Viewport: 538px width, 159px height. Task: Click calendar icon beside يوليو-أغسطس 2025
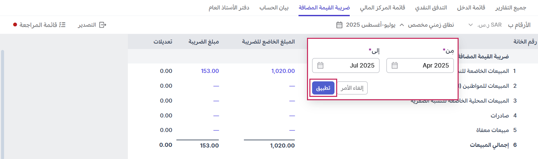click(x=339, y=25)
